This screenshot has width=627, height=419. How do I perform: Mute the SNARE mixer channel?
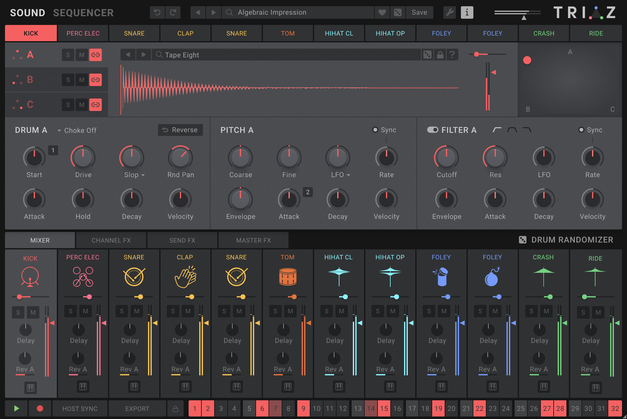(136, 311)
